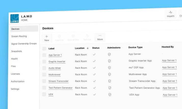Click the admissions shield icon for Audio Mixer
Image resolution: width=182 pixels, height=109 pixels.
pyautogui.click(x=109, y=68)
